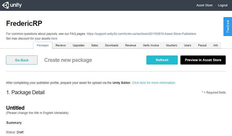Log out using the Logout link
Viewport: 232px width, 136px height.
[222, 5]
